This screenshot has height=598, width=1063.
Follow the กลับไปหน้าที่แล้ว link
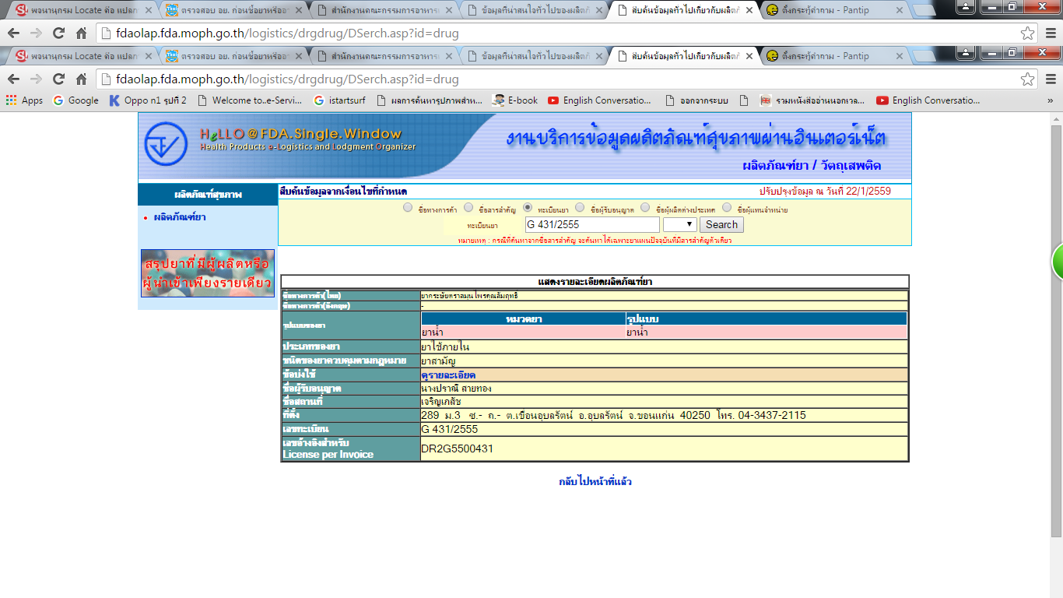(x=595, y=481)
